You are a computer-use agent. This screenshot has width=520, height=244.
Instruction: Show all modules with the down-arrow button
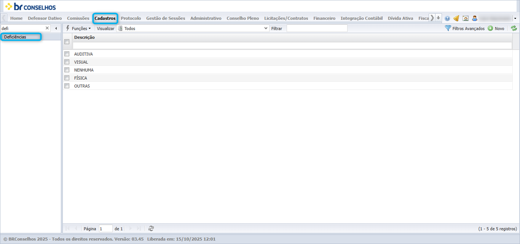point(439,18)
